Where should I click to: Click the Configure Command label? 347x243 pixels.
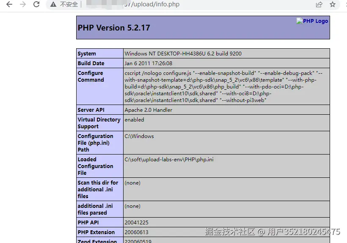click(91, 76)
